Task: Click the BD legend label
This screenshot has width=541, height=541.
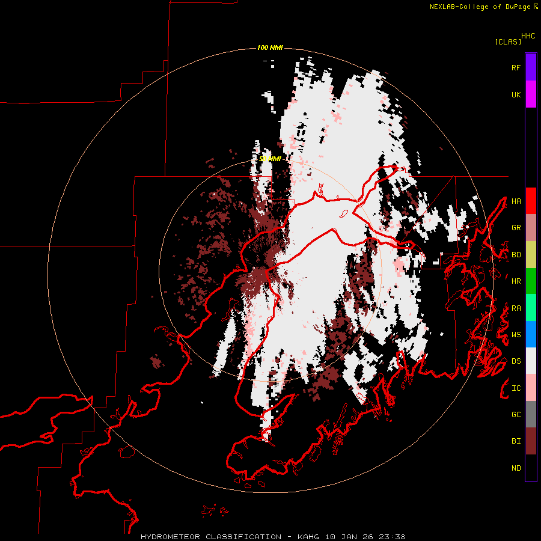Action: [x=516, y=255]
